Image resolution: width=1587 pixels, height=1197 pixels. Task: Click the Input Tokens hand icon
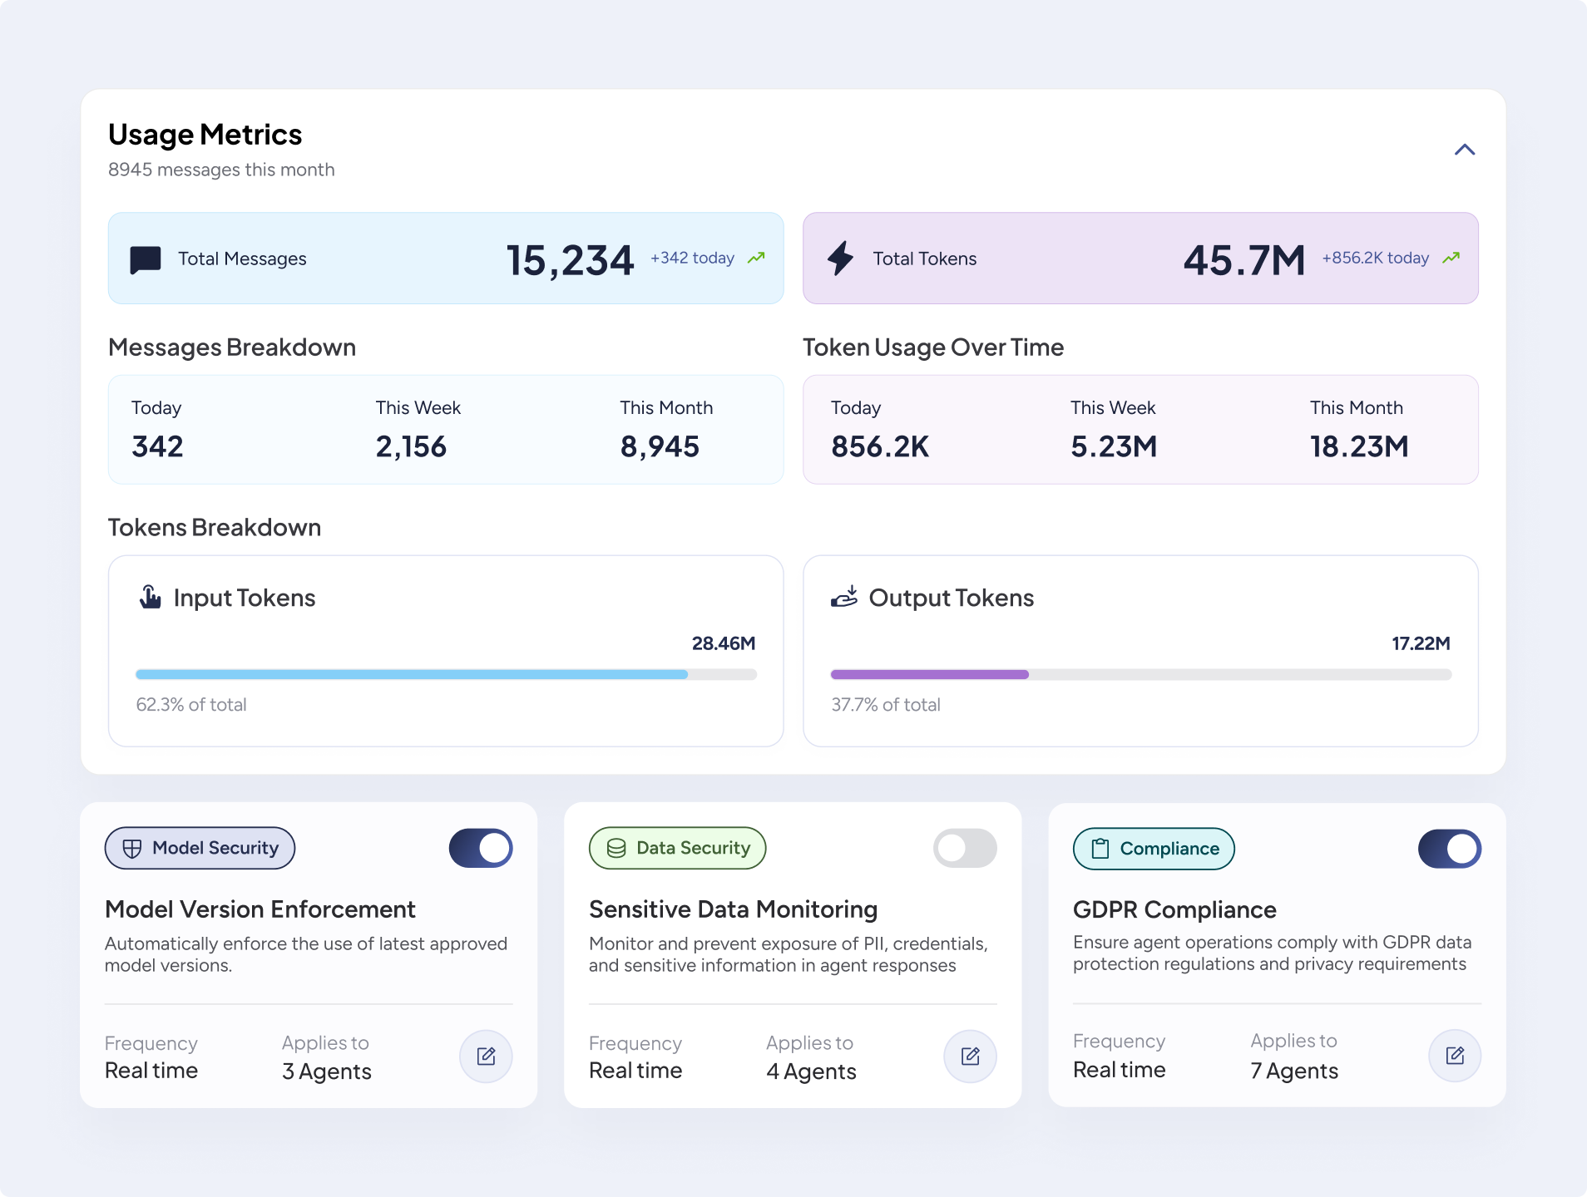(151, 597)
